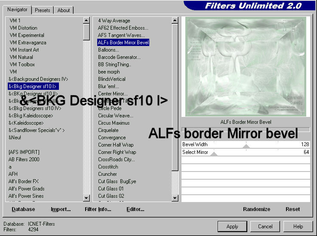Choose Crosstitch filter
Screen dimensions: 317x236
pyautogui.click(x=108, y=167)
